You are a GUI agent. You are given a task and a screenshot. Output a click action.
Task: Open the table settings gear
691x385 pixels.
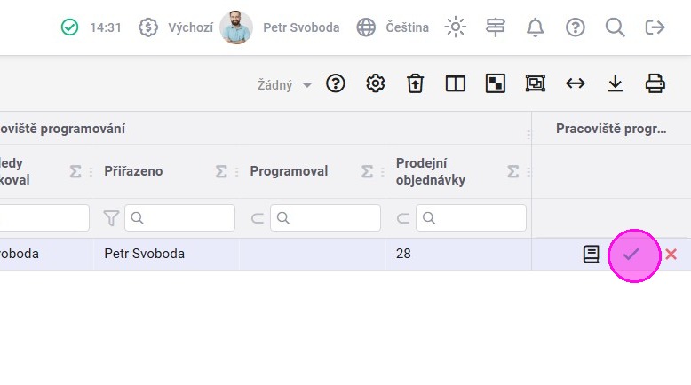376,83
